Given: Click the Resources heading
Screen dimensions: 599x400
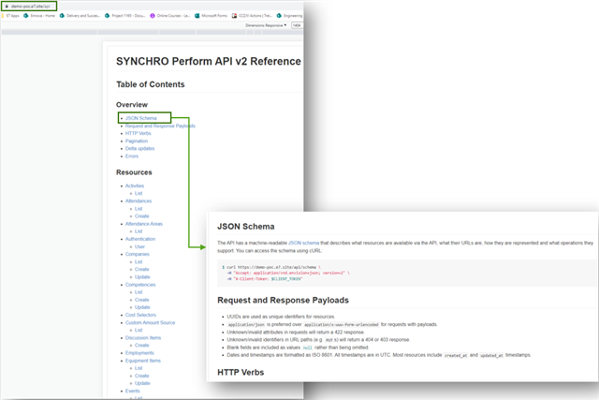Looking at the screenshot, I should point(134,172).
